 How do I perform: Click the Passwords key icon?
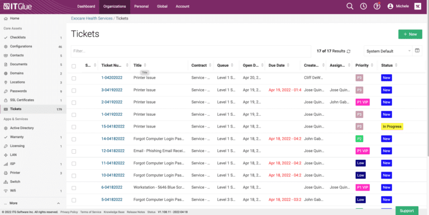point(6,91)
